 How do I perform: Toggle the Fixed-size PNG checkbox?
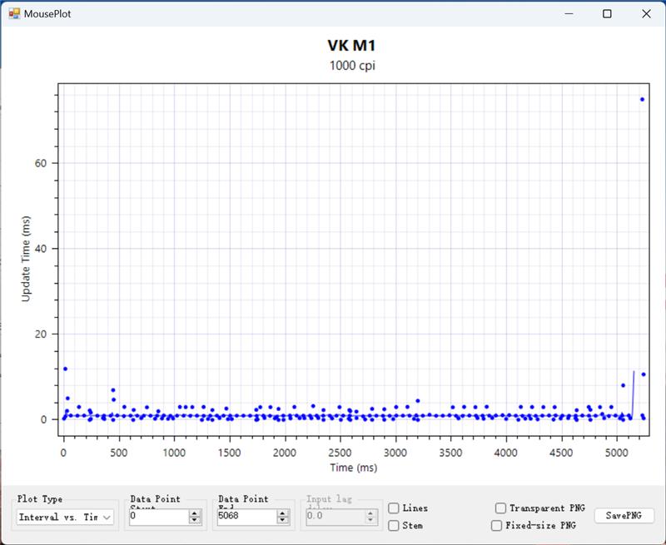tap(497, 526)
